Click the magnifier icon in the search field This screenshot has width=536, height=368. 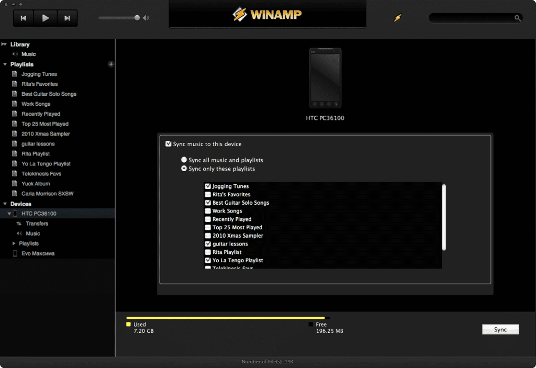click(517, 17)
